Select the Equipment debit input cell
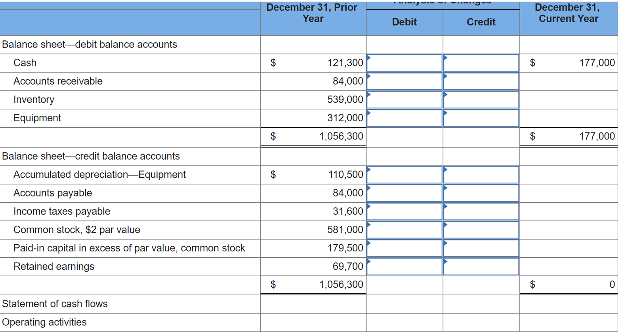 click(404, 118)
